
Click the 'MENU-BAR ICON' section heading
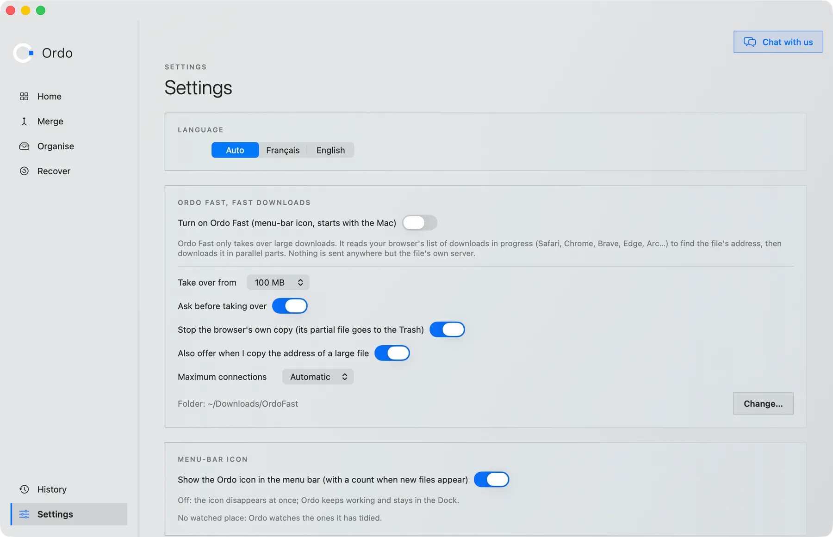click(x=213, y=459)
